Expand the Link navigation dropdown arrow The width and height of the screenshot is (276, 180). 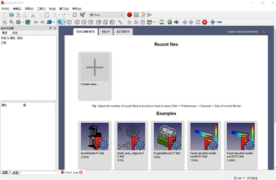click(54, 22)
